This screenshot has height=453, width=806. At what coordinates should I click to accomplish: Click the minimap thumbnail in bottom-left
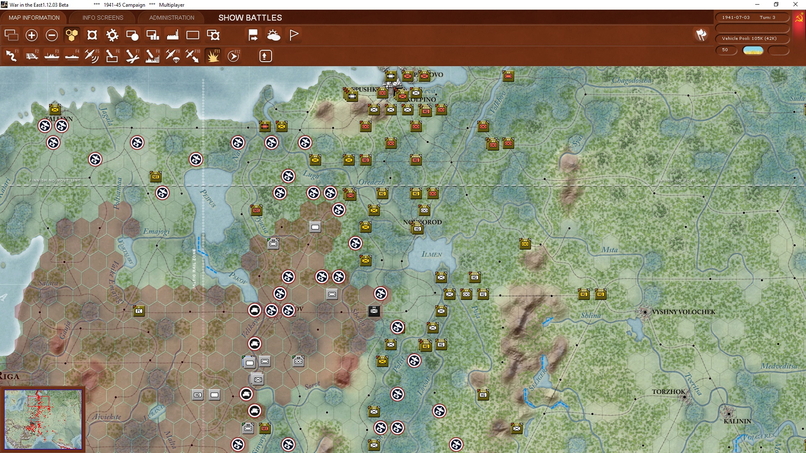point(43,419)
